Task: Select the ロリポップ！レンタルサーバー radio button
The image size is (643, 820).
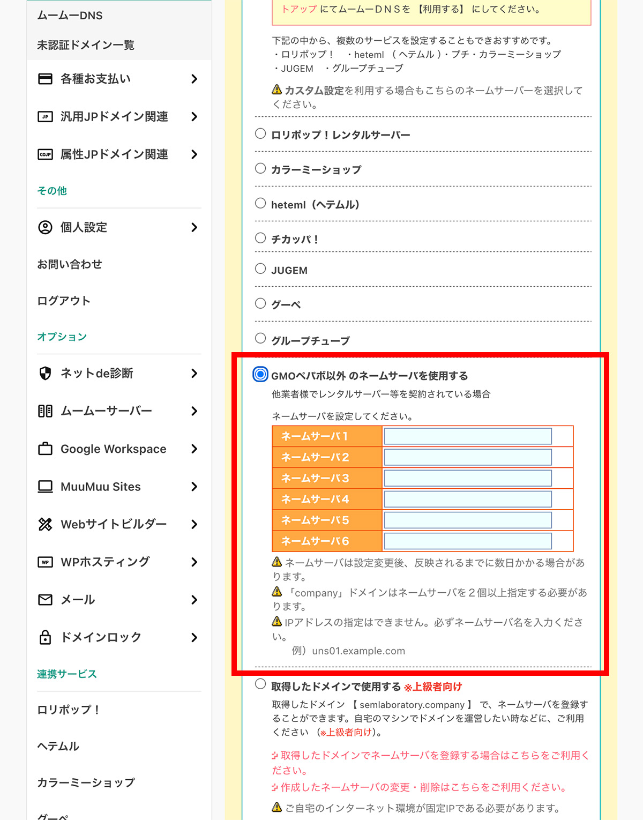Action: pyautogui.click(x=260, y=134)
